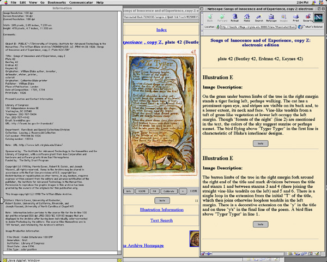Viewport: 327px width, 262px height.
Task: Open the Apple menu
Action: [5, 3]
